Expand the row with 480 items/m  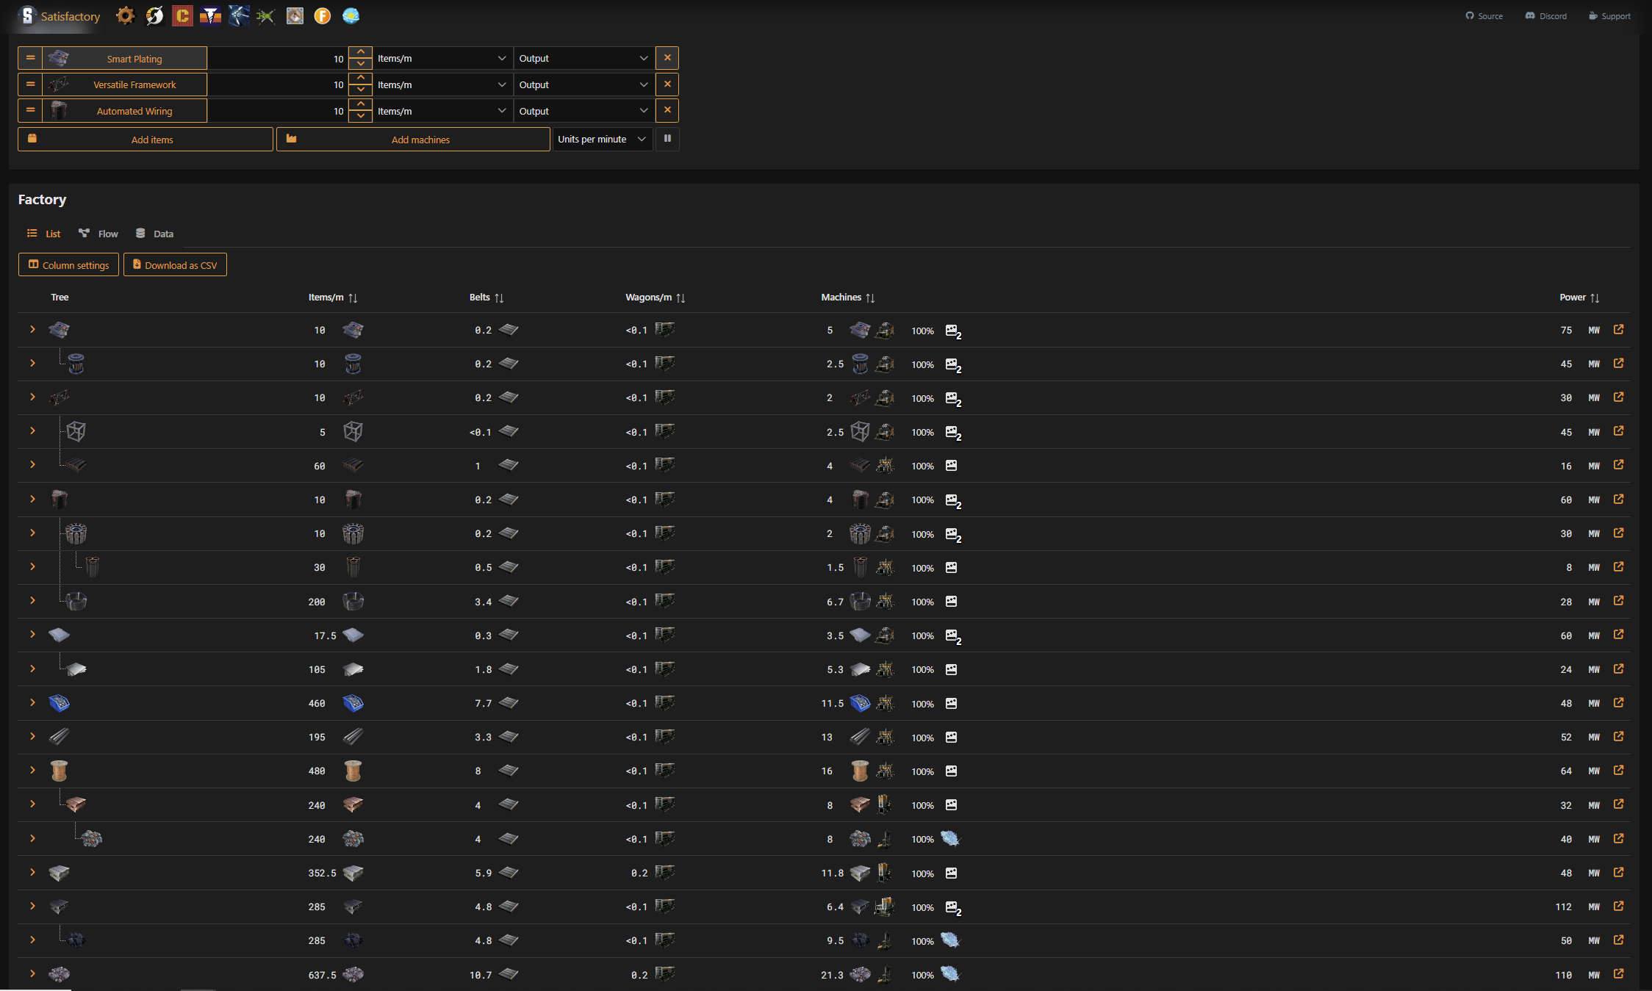(32, 770)
